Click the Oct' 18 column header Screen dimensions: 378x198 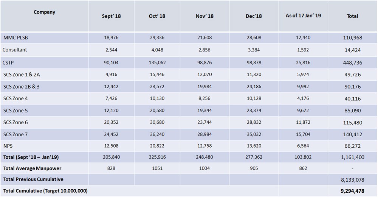pyautogui.click(x=157, y=16)
